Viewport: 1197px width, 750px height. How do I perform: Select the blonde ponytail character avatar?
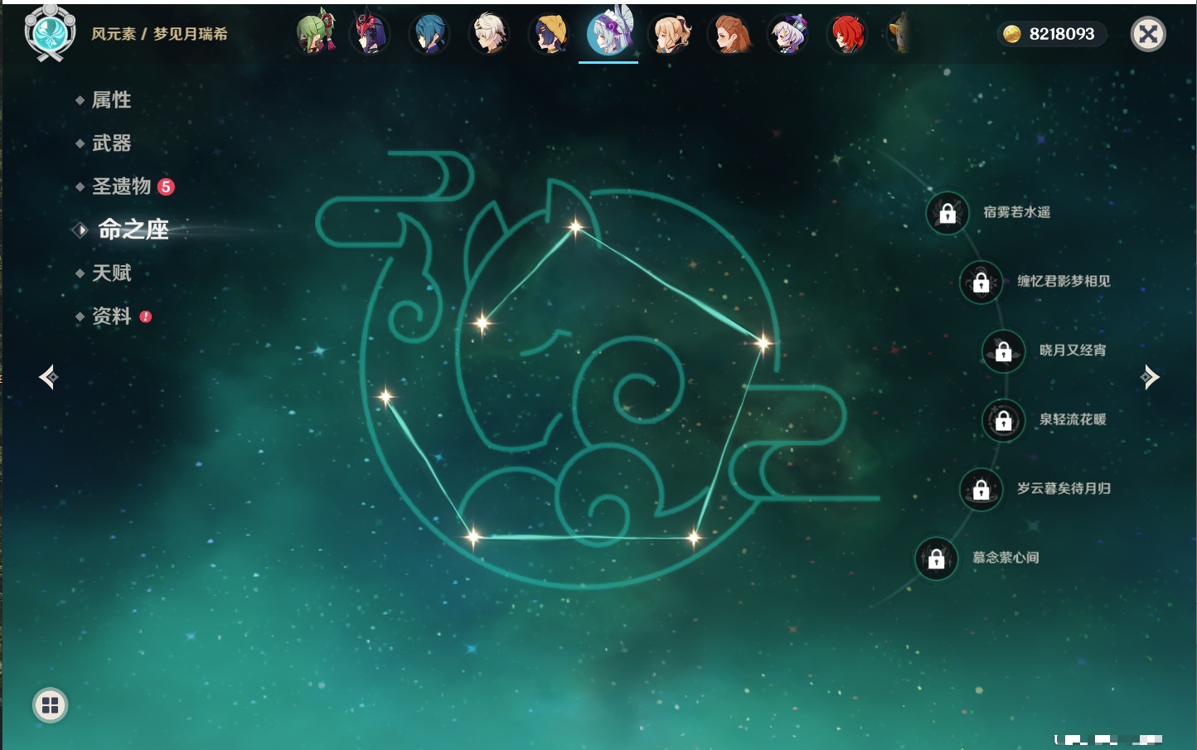[x=670, y=34]
